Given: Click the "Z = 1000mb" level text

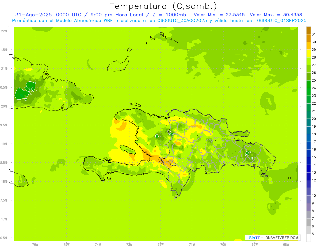Looking at the screenshot, I should [169, 15].
